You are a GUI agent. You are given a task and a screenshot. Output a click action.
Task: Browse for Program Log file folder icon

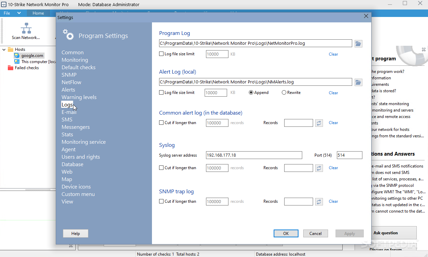pos(358,43)
